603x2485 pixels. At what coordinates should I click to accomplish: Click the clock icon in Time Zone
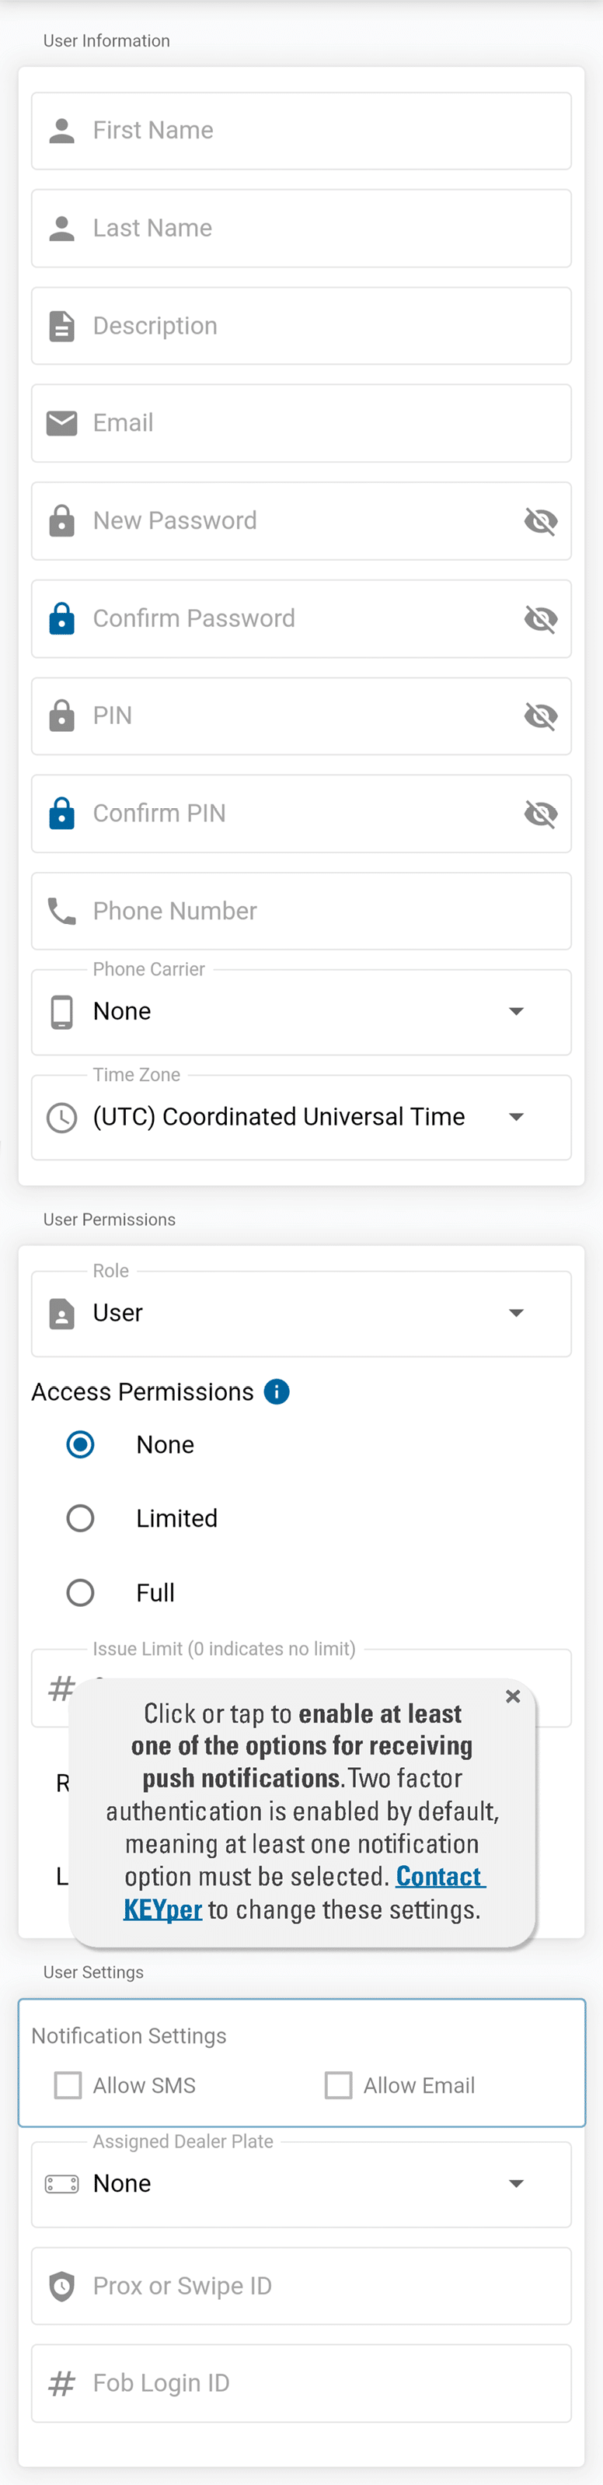click(x=61, y=1117)
